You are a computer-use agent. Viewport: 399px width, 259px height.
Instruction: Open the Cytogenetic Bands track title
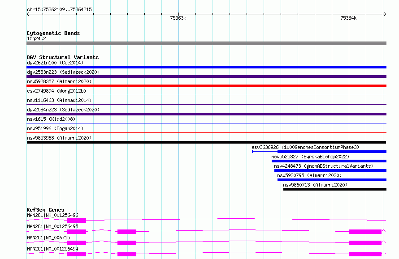[x=53, y=33]
